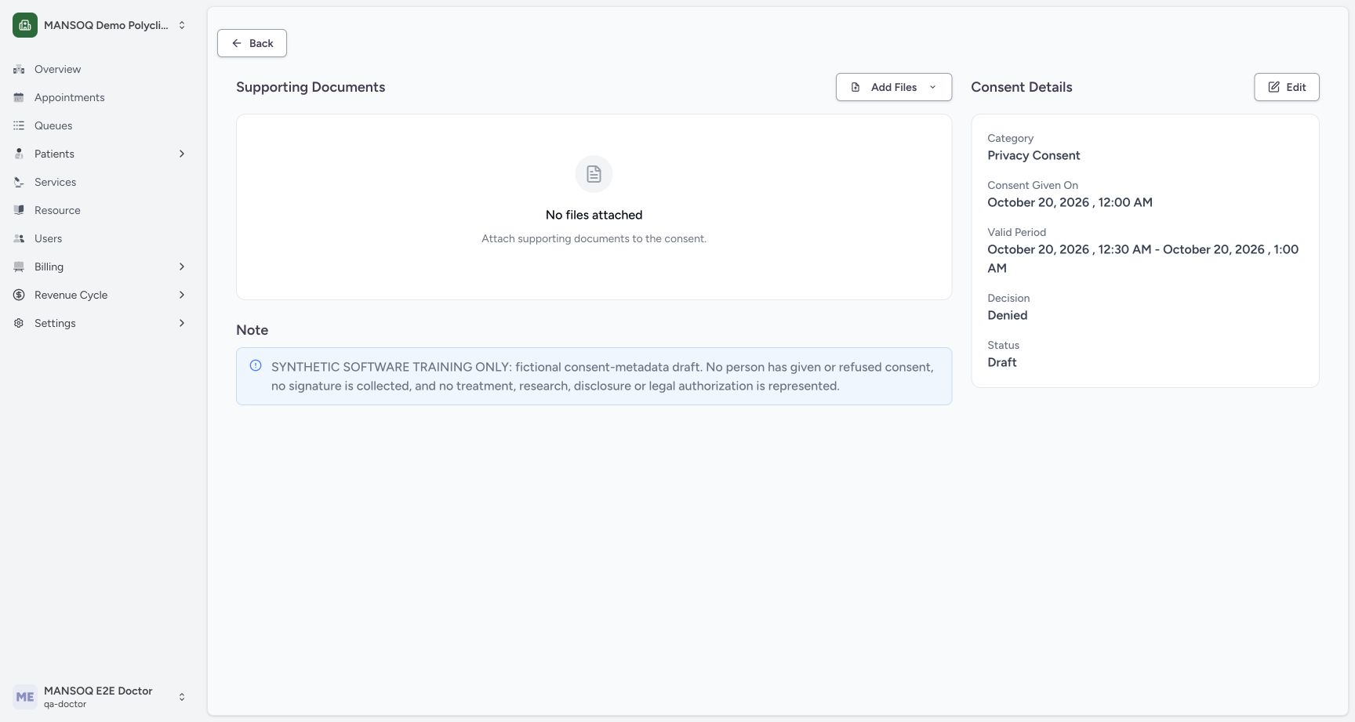Click the synthetic training note text

click(x=602, y=376)
